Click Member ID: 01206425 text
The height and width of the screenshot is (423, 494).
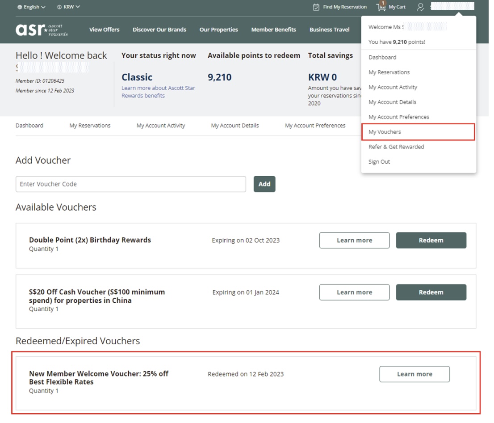(40, 81)
